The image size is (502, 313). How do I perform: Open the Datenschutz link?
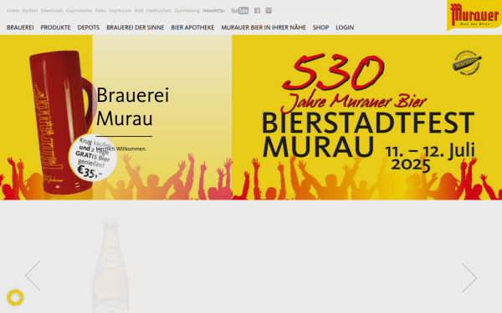pos(159,11)
